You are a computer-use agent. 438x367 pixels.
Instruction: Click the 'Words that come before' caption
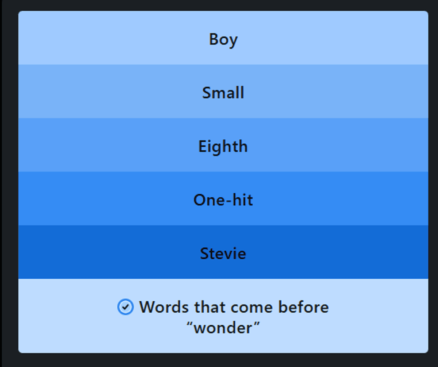(x=234, y=307)
